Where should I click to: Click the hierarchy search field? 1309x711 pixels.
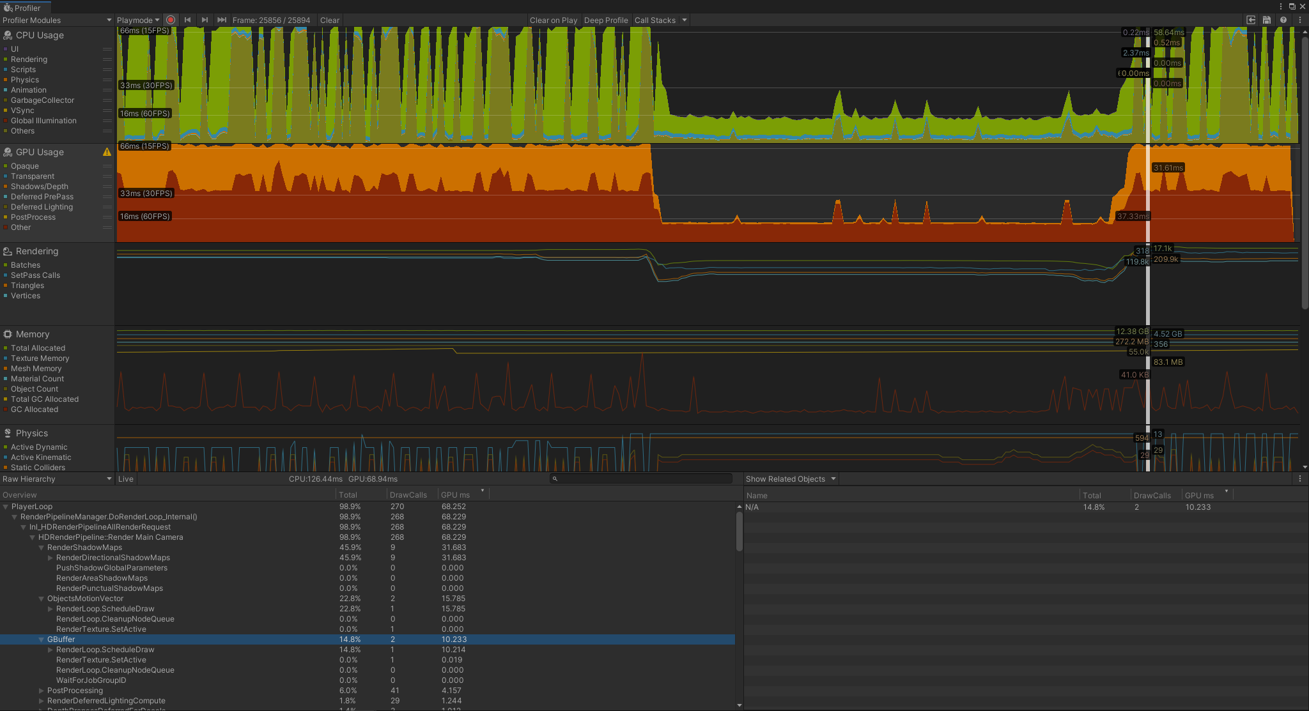[641, 478]
